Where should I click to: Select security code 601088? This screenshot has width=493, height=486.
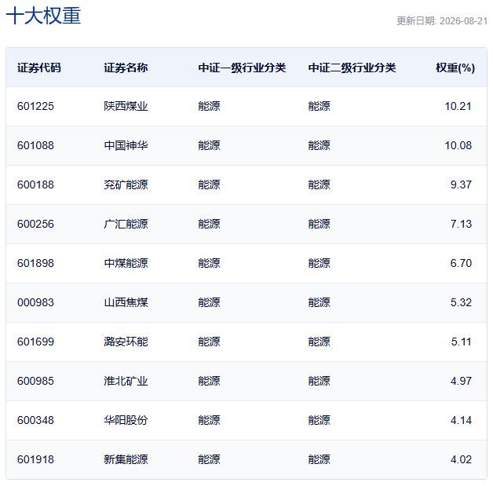(x=35, y=145)
